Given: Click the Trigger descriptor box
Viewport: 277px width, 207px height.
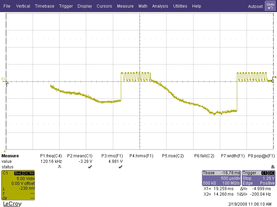Looking at the screenshot, I should [x=258, y=178].
